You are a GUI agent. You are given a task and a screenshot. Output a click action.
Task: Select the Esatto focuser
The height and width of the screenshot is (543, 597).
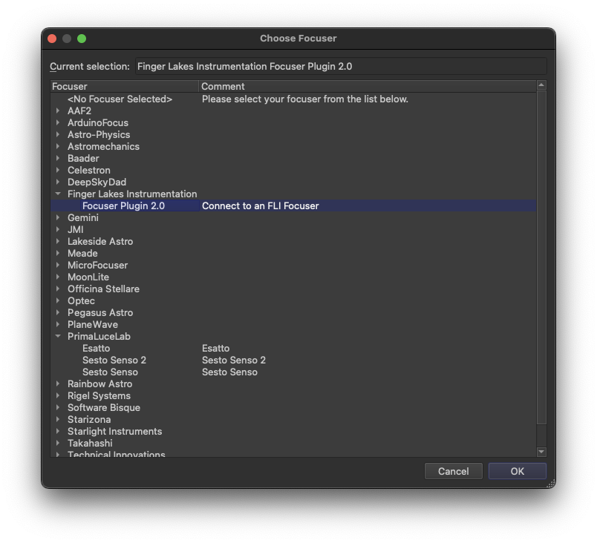[96, 349]
